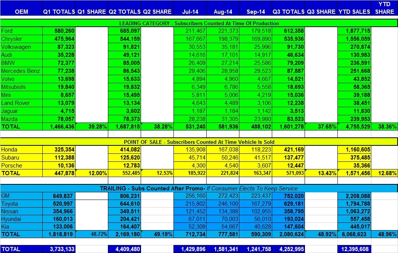Screen dimensions: 398x253
Task: Click Volkswagen's Jul-14 value 30,553
Action: 190,47
